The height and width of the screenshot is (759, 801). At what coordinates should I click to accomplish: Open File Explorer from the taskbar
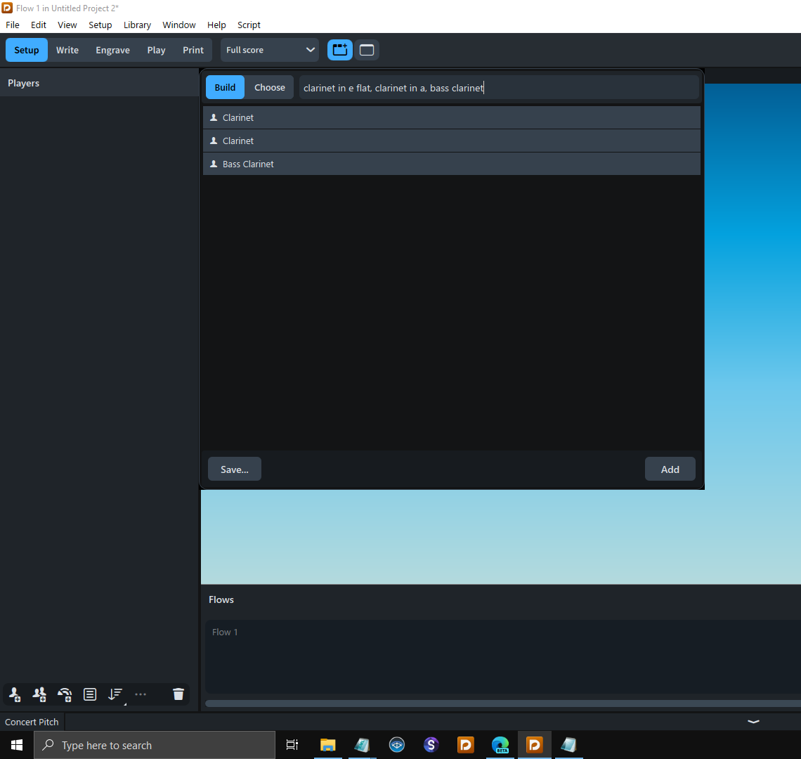tap(327, 745)
